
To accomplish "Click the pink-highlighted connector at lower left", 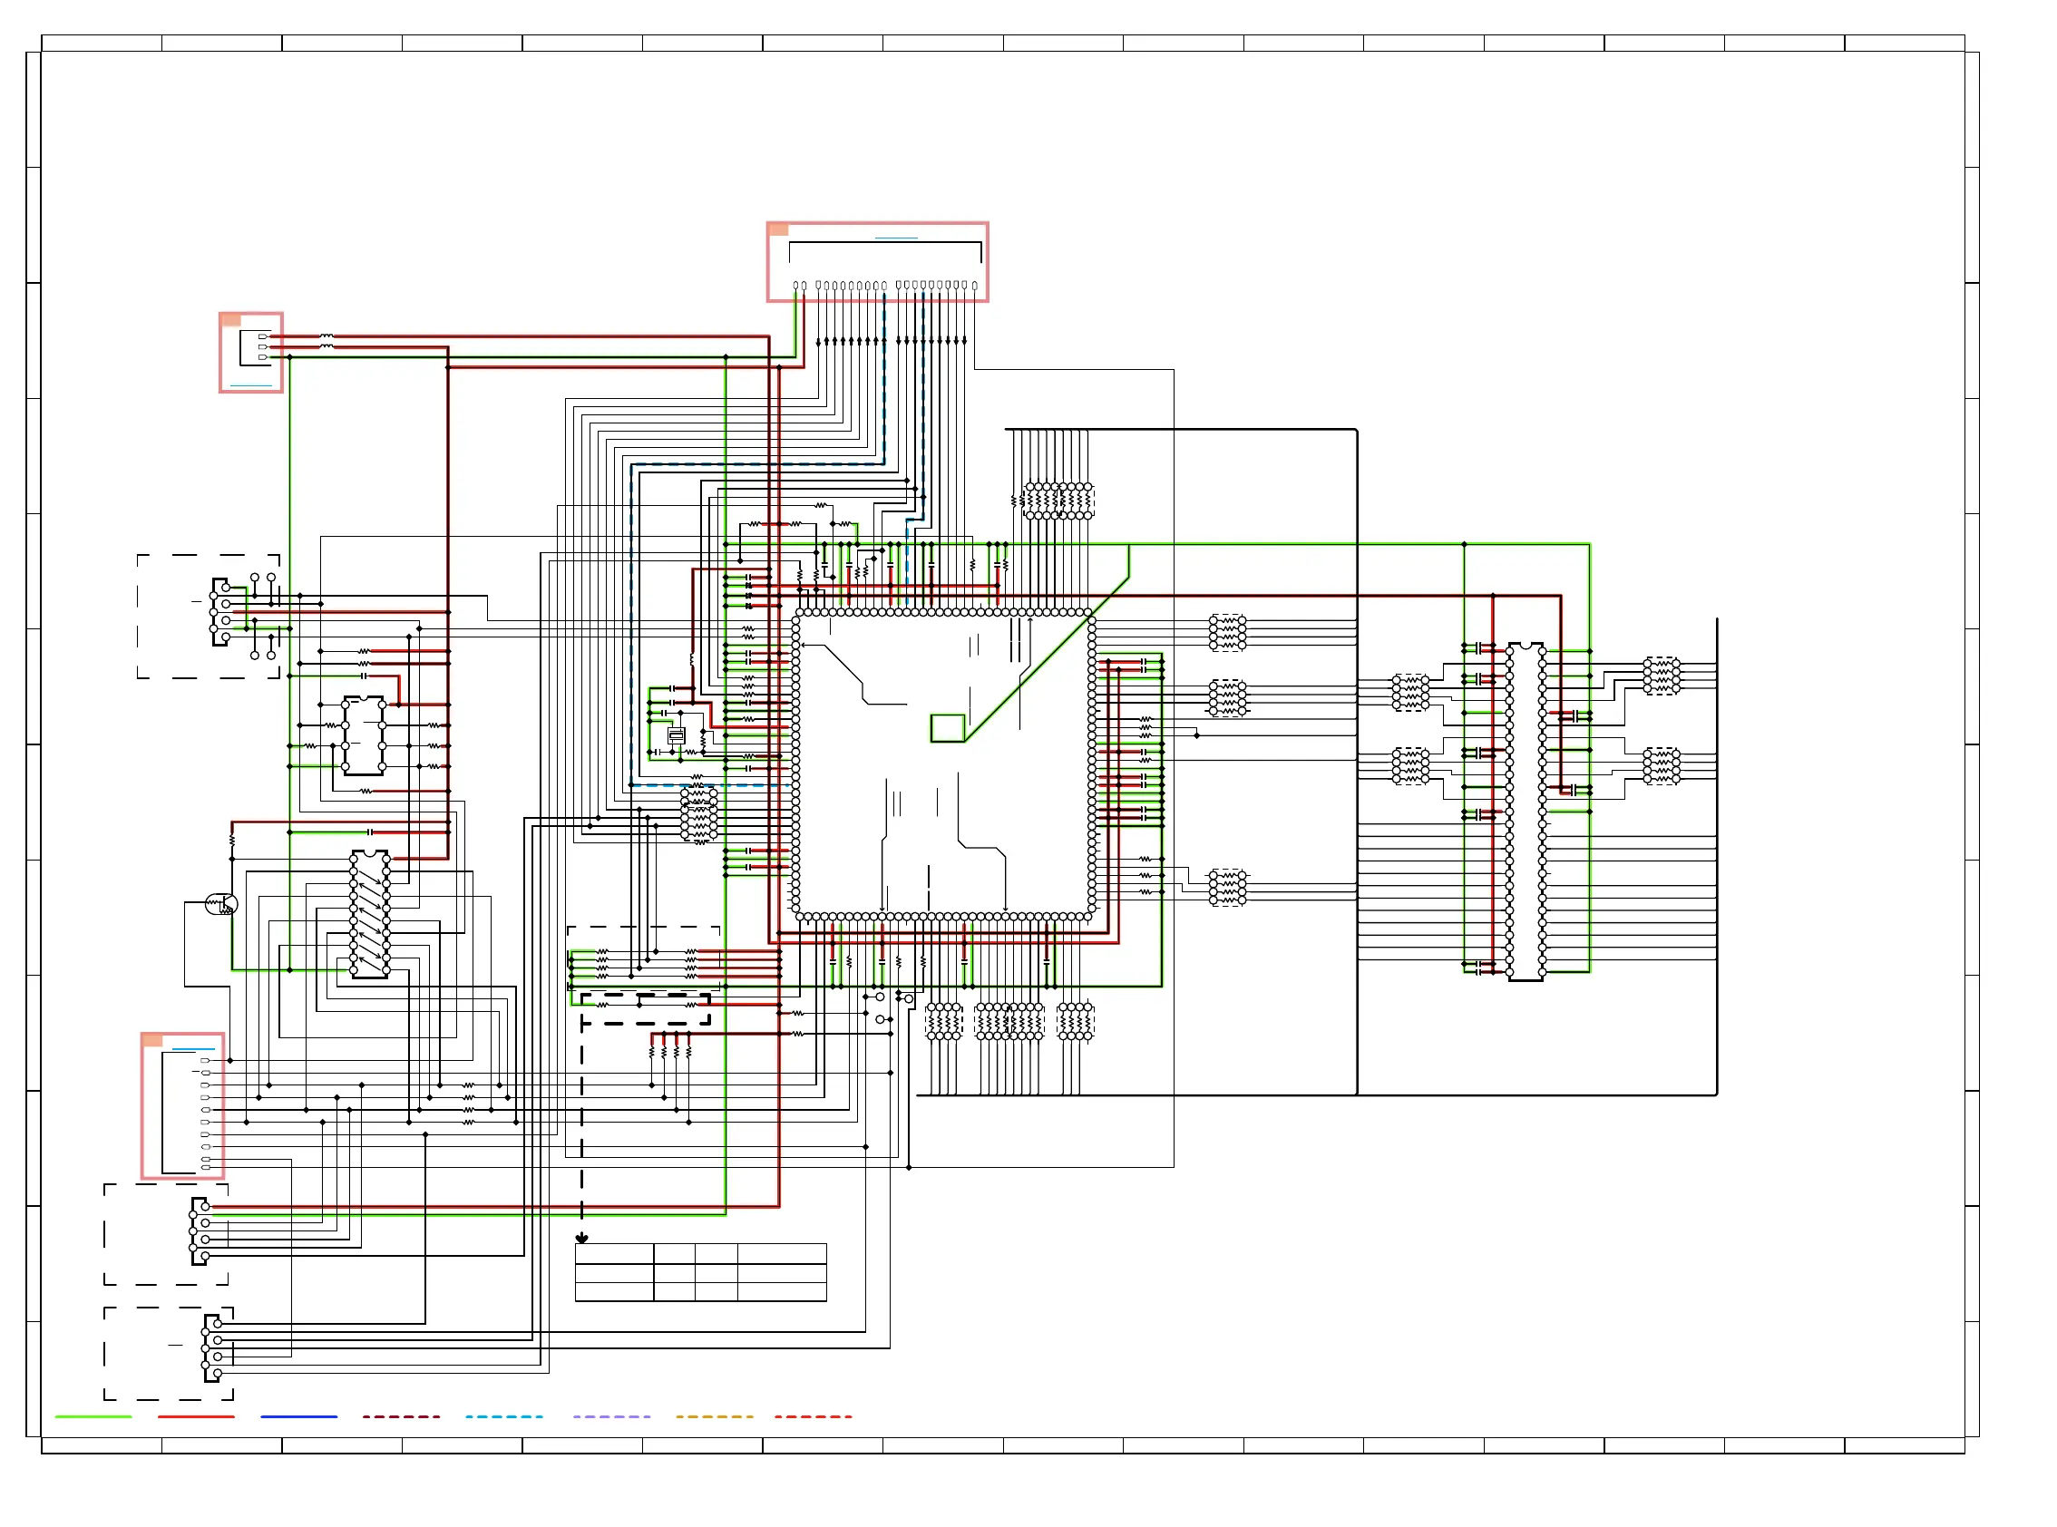I will click(x=183, y=1105).
